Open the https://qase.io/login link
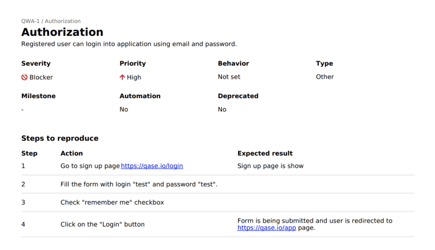 coord(152,166)
